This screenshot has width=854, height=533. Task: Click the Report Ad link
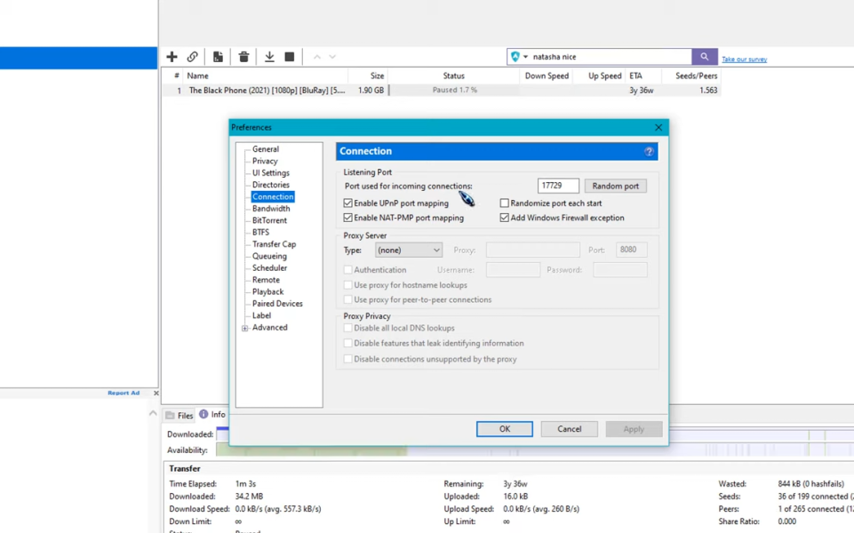tap(124, 393)
